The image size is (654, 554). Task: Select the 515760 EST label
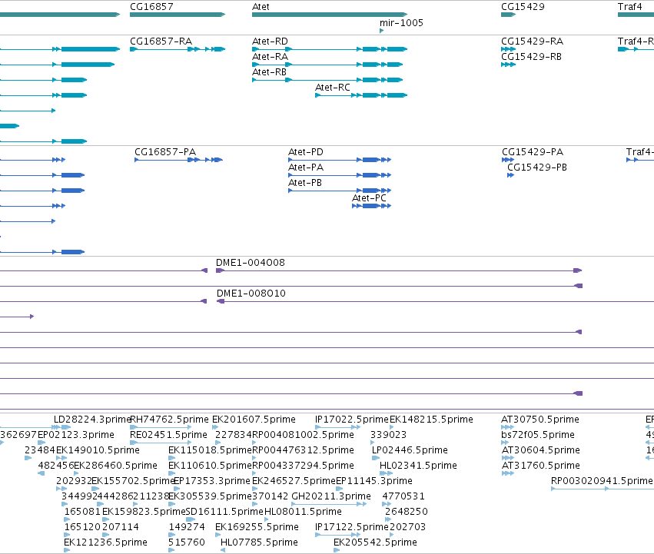coord(187,542)
